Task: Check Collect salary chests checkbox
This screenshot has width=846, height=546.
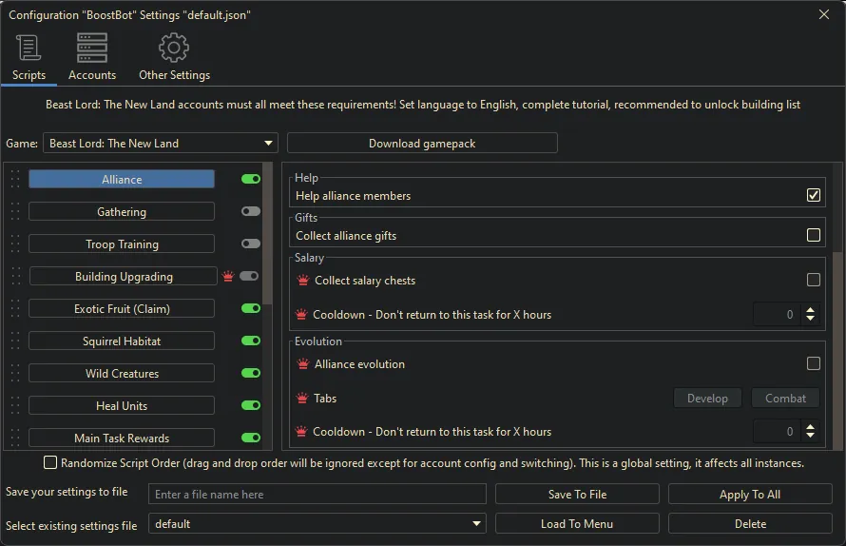Action: point(814,280)
